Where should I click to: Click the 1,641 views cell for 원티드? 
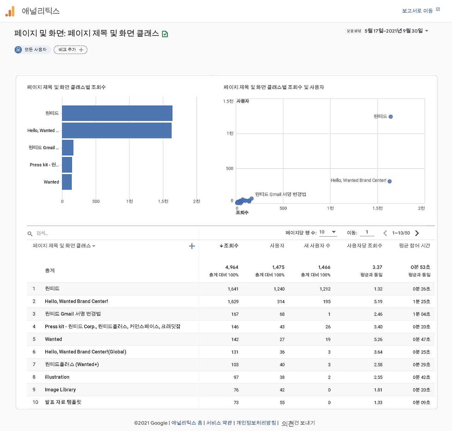233,289
